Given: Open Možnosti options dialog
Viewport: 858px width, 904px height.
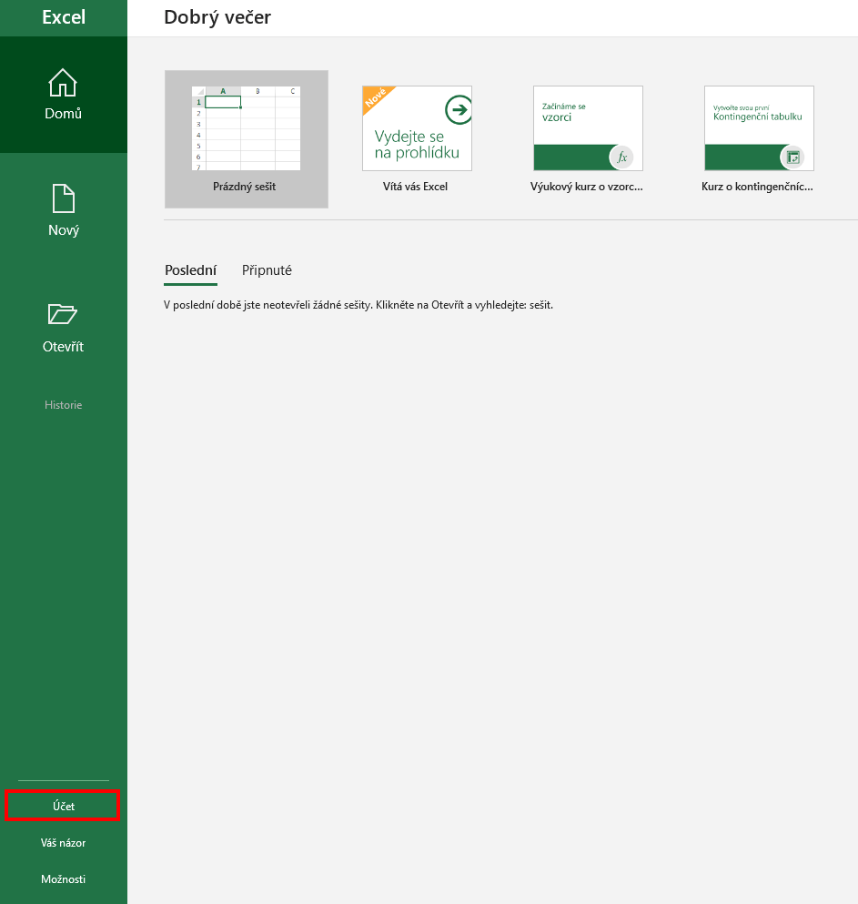Looking at the screenshot, I should (x=64, y=879).
